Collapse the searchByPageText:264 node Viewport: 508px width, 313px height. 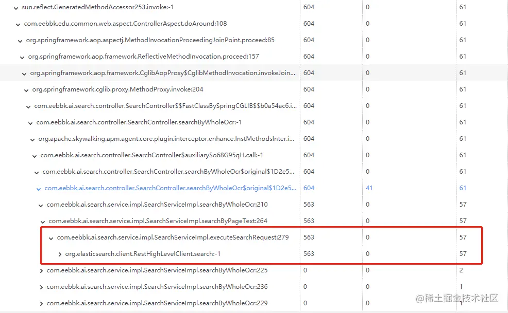[x=43, y=222]
